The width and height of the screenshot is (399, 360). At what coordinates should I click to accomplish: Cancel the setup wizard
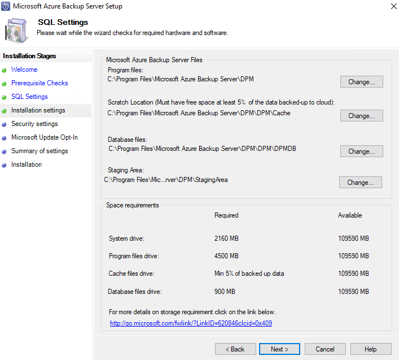[x=325, y=349]
